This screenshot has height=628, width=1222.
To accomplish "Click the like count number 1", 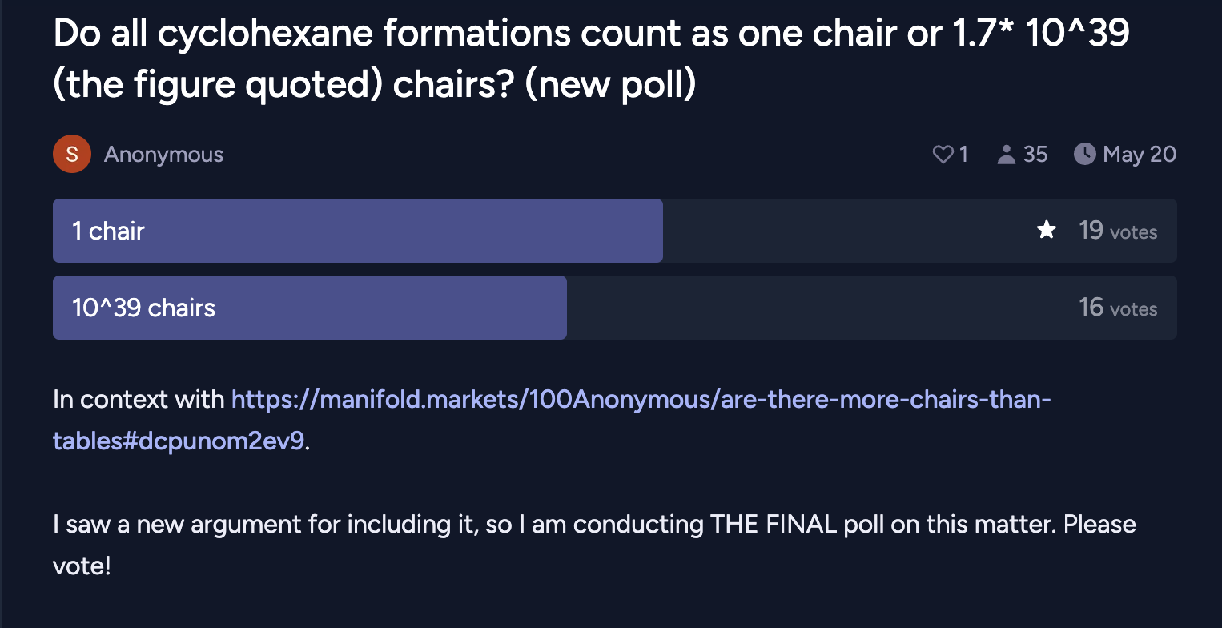I will pos(963,154).
